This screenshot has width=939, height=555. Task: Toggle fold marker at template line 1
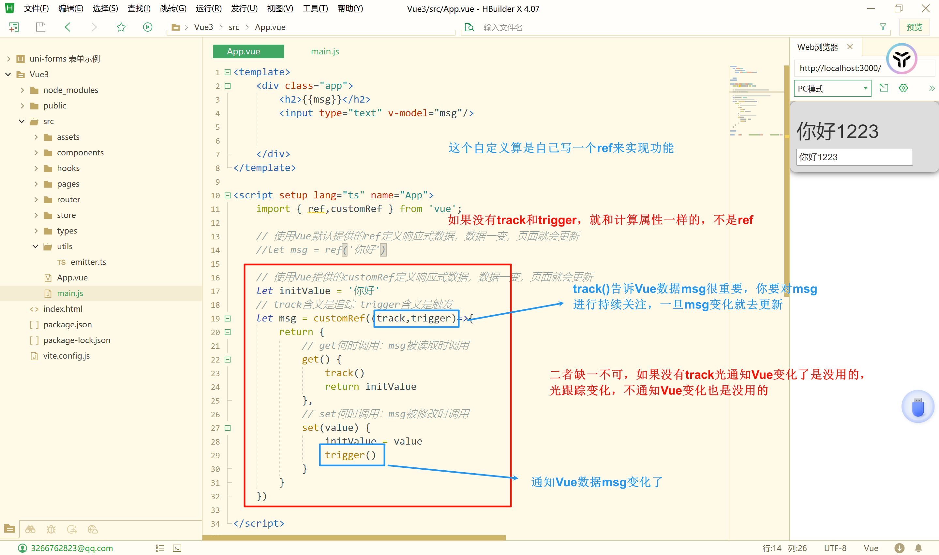228,72
